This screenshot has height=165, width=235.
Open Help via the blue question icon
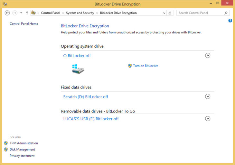(x=230, y=21)
